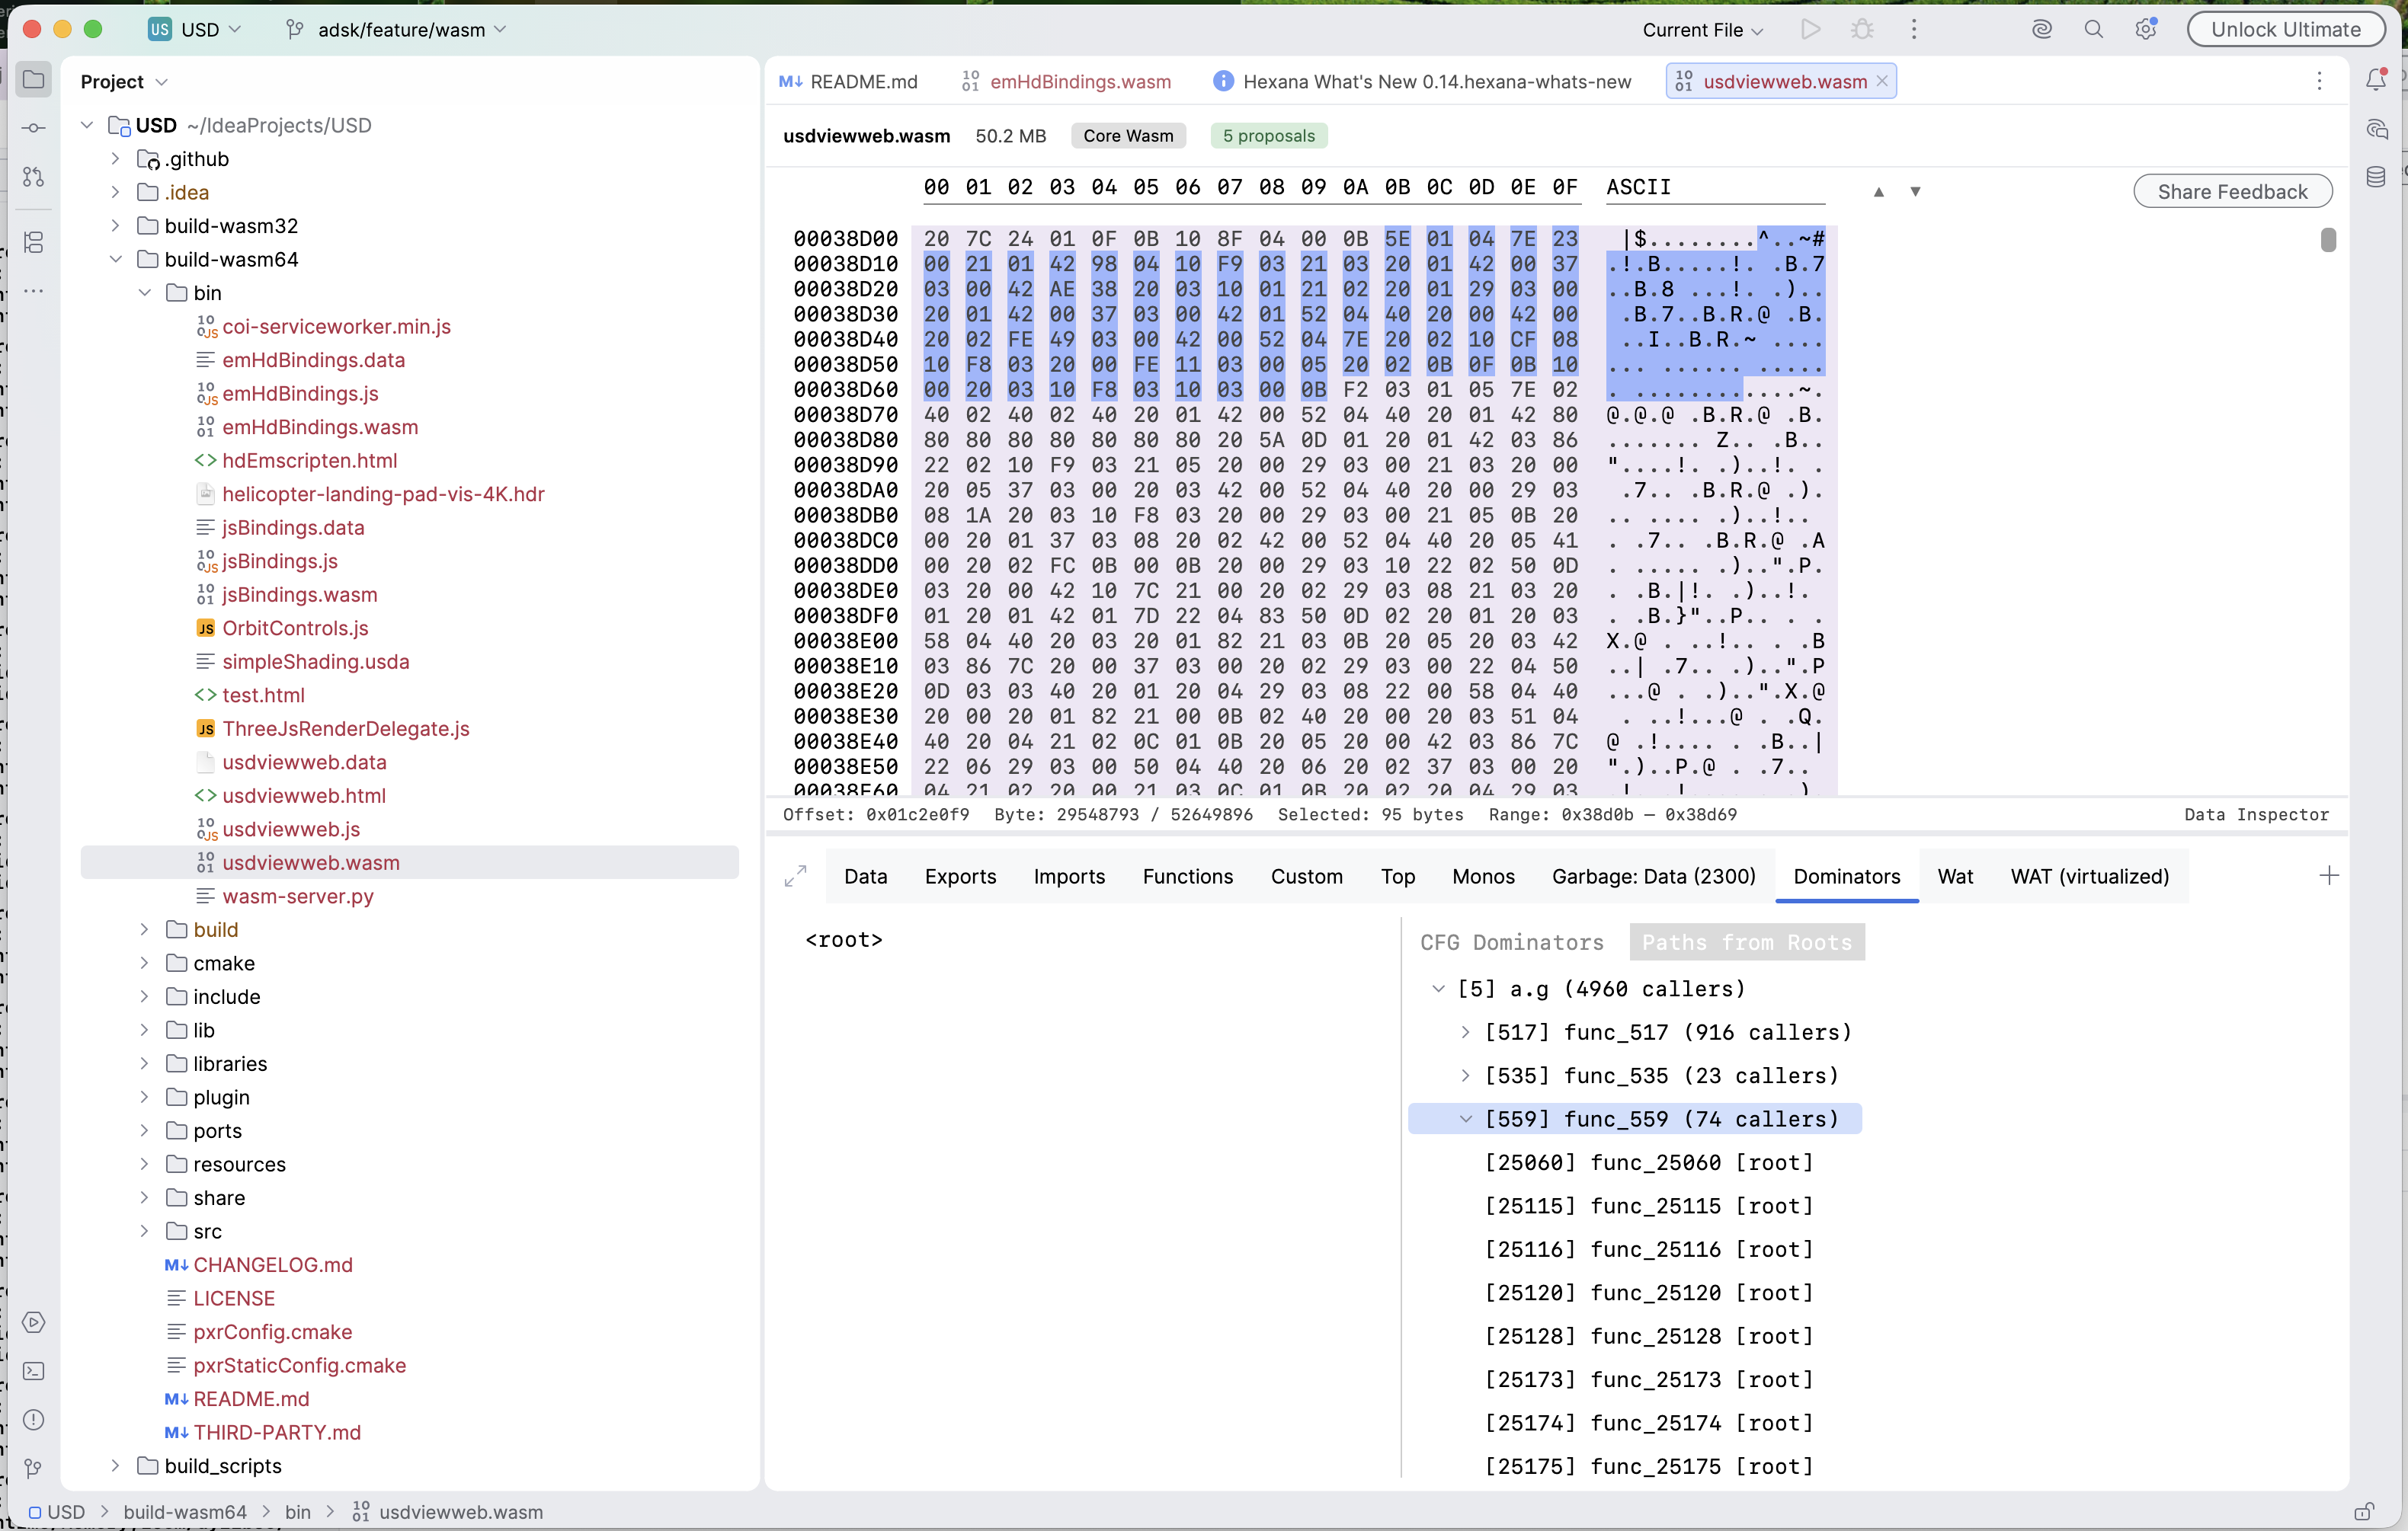Select usdviewweb.html in the project tree

coord(304,795)
